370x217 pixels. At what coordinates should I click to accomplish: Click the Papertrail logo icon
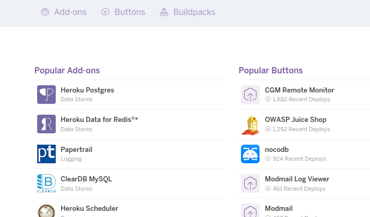click(46, 154)
